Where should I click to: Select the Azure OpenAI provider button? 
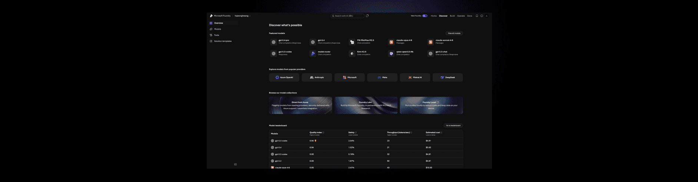click(x=284, y=77)
